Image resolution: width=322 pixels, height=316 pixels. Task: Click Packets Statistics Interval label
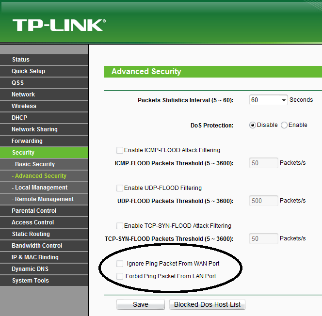pos(185,100)
